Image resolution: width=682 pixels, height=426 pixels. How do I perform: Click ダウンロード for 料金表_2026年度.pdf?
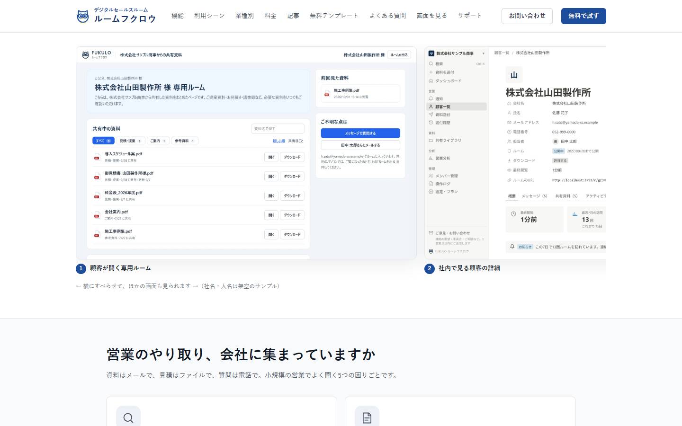292,196
